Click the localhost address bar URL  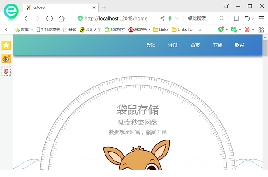pos(116,18)
